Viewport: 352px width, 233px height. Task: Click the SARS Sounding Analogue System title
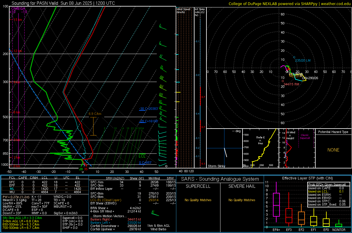[220, 179]
